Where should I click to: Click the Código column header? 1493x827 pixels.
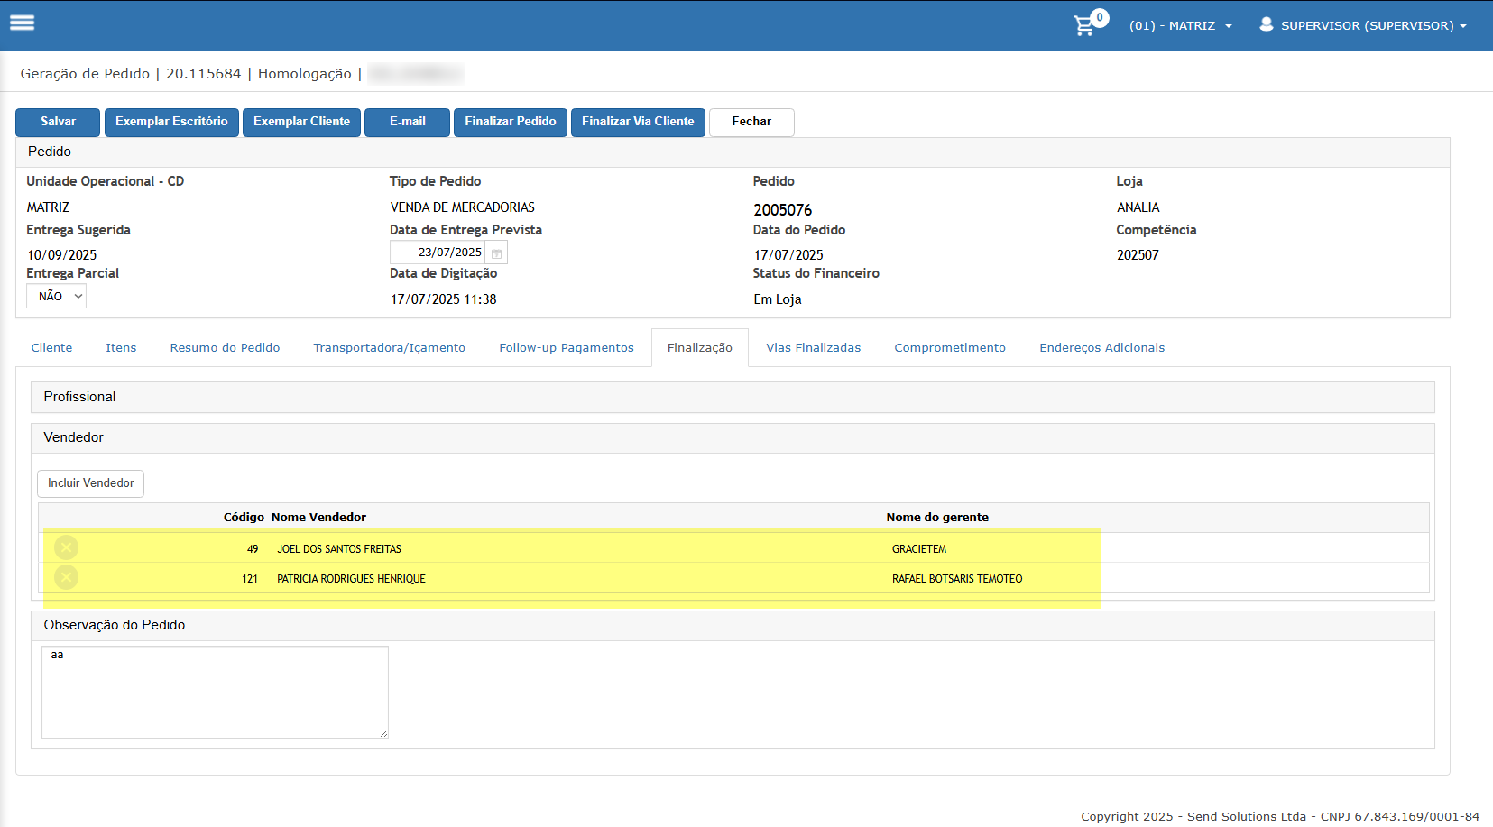coord(244,517)
